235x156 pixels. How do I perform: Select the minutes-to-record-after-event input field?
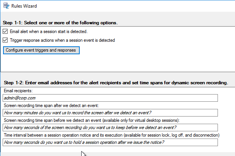coord(110,113)
